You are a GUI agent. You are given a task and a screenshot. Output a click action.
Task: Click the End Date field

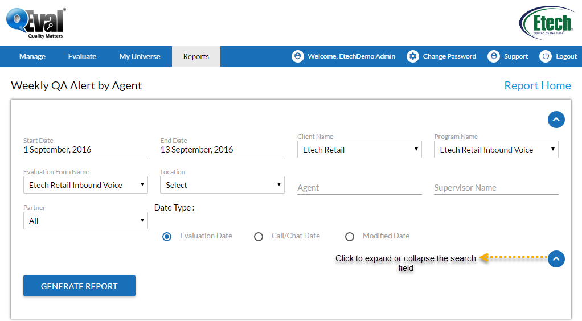point(222,150)
